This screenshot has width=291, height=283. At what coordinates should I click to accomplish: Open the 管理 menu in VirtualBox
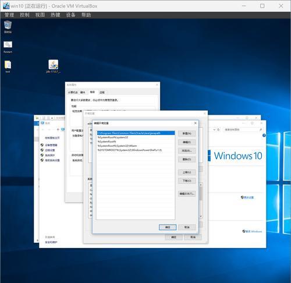point(9,15)
